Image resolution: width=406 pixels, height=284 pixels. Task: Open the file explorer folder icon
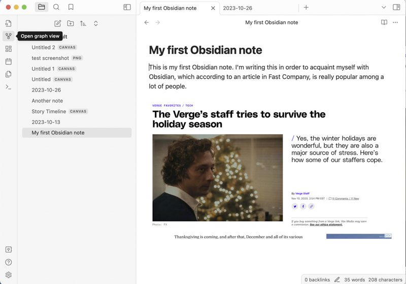[42, 7]
